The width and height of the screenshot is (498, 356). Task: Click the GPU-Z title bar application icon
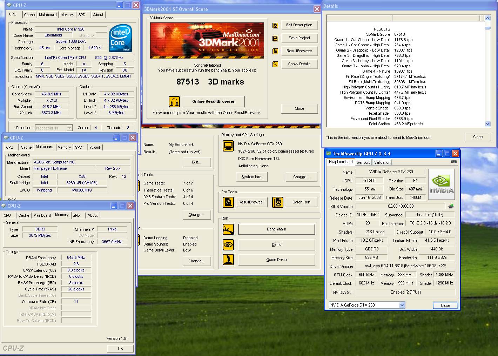(x=329, y=154)
